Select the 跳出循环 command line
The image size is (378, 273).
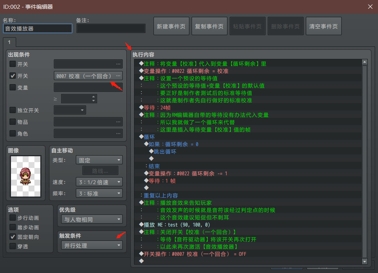(x=248, y=152)
